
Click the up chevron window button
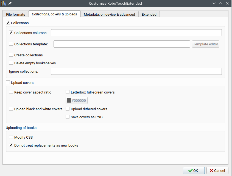pyautogui.click(x=221, y=3)
